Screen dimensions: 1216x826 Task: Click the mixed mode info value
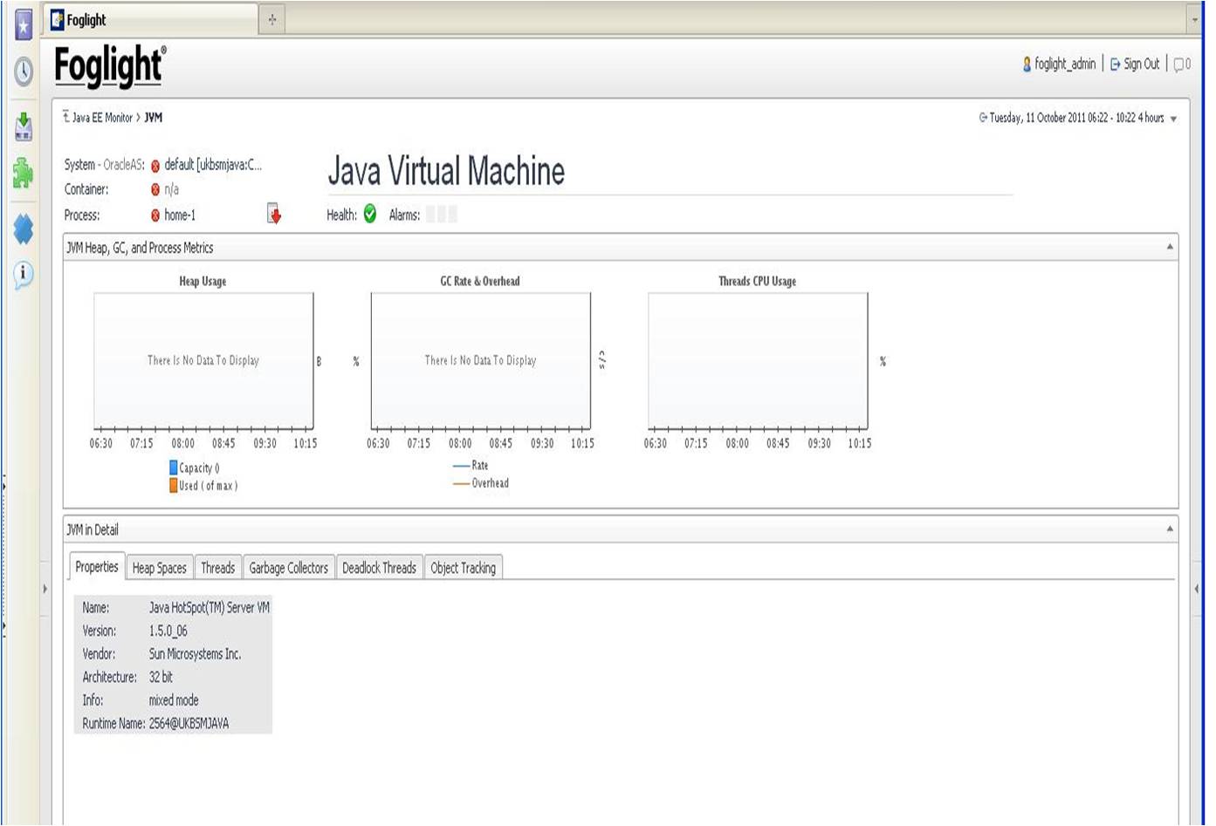(174, 700)
